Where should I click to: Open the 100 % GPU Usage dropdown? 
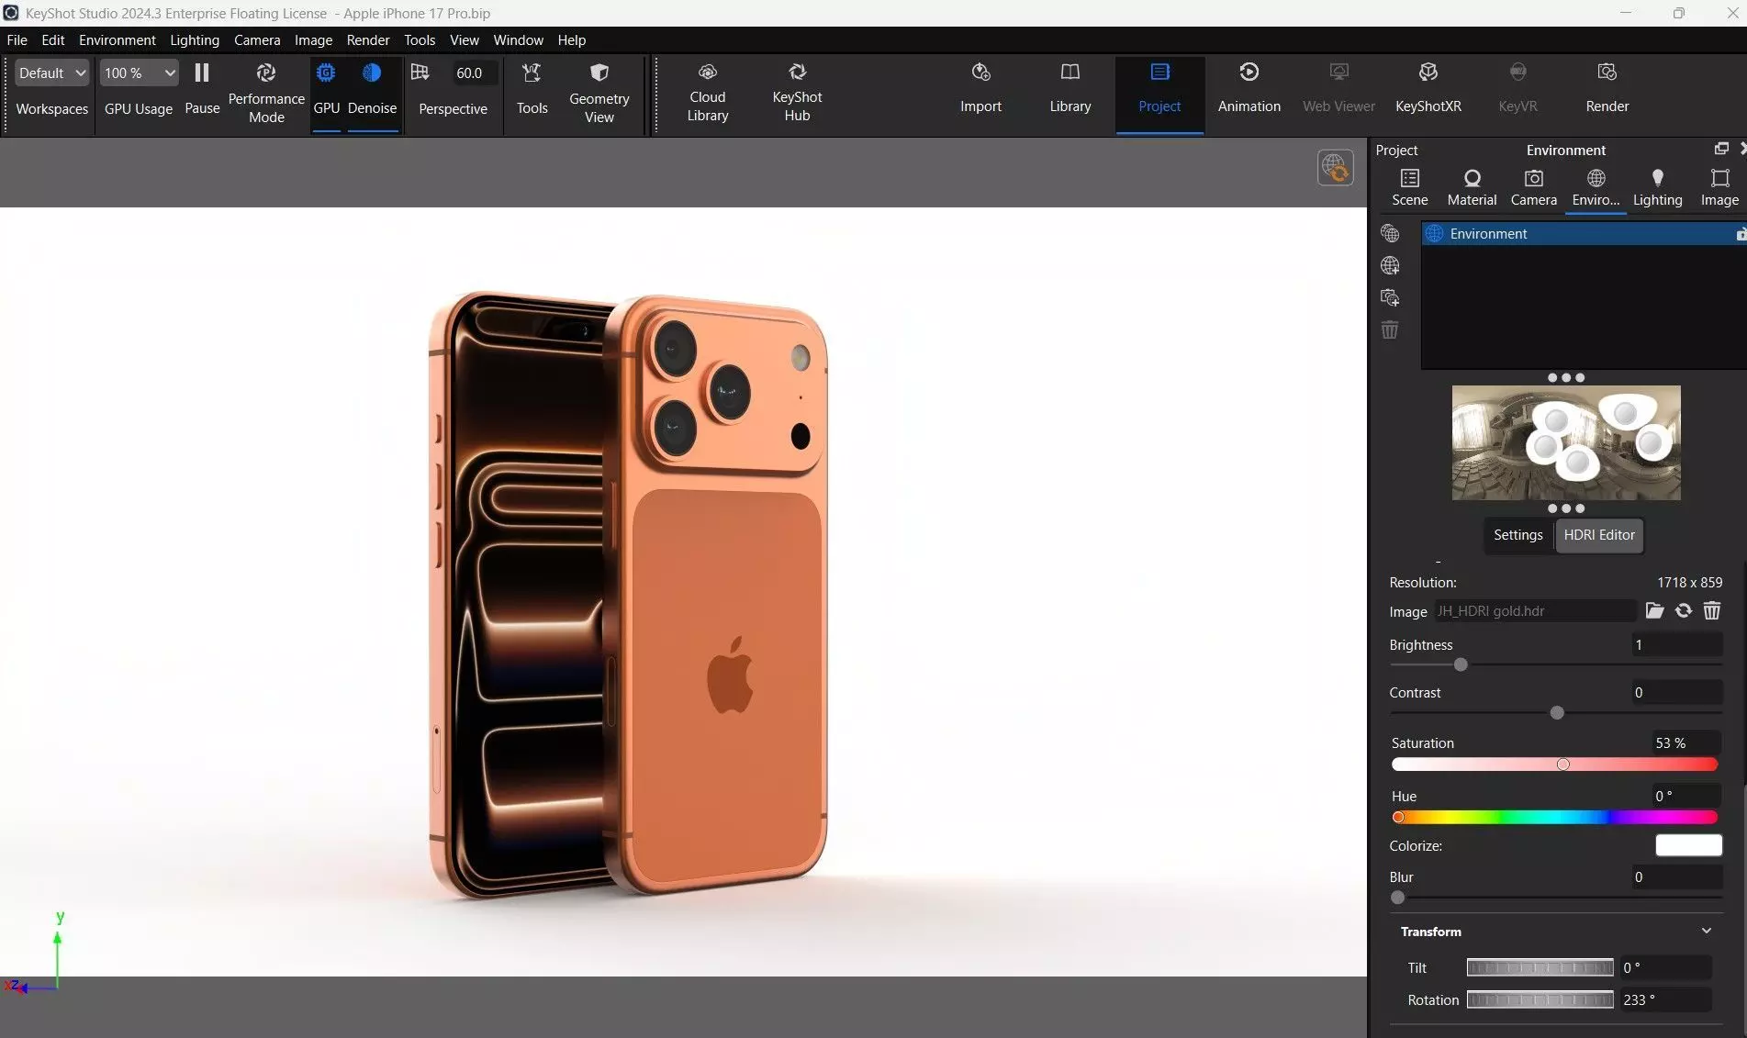[139, 73]
